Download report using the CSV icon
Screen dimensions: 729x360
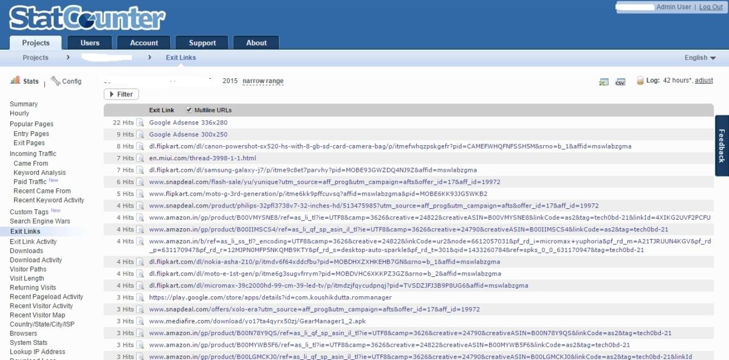click(x=620, y=81)
